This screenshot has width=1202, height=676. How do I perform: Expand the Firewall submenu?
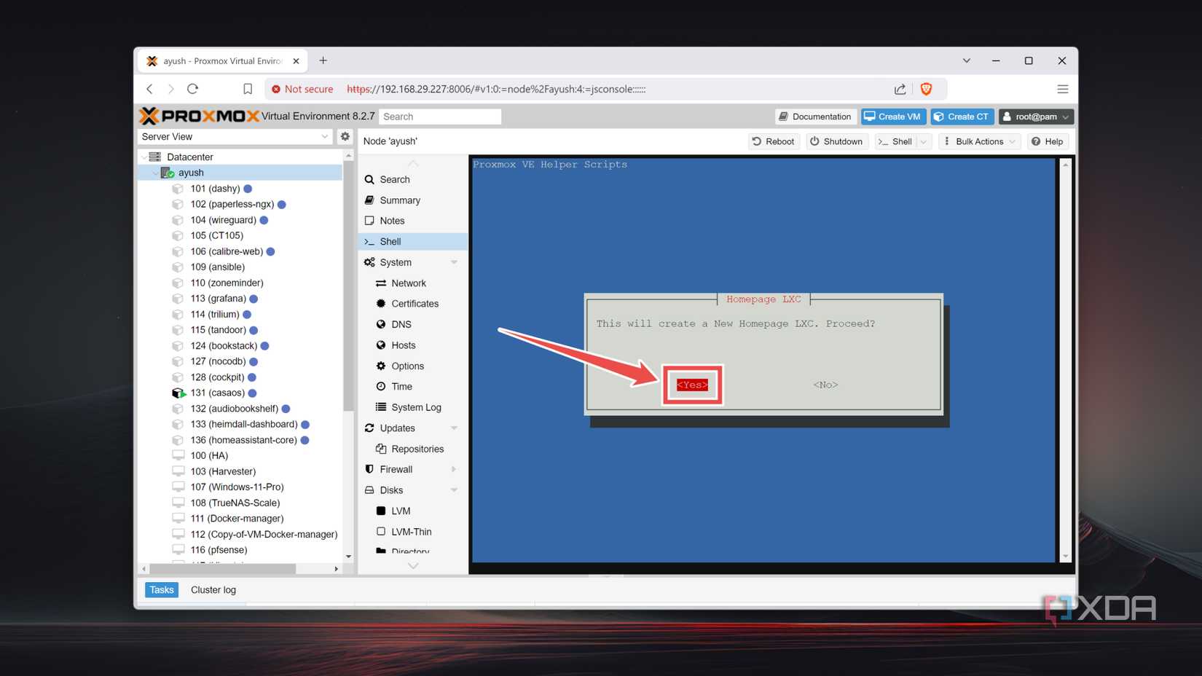click(454, 469)
